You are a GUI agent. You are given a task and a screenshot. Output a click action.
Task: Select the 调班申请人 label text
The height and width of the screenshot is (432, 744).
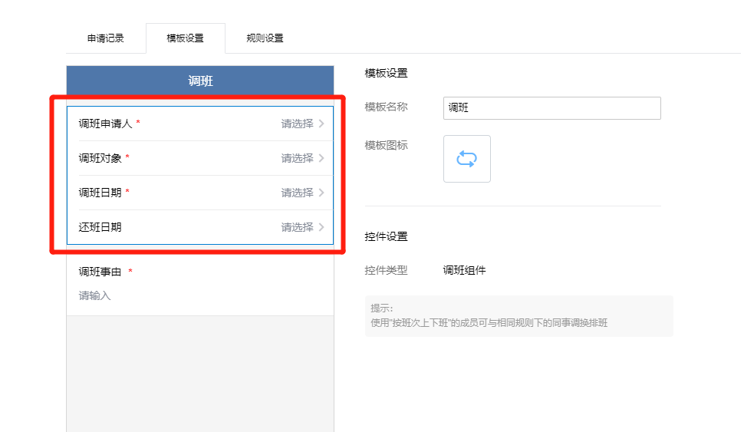click(105, 124)
